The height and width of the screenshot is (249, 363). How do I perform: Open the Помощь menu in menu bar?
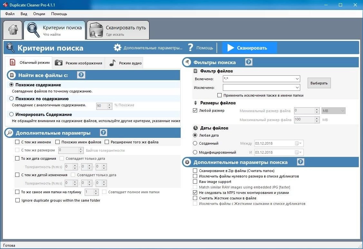tap(59, 14)
